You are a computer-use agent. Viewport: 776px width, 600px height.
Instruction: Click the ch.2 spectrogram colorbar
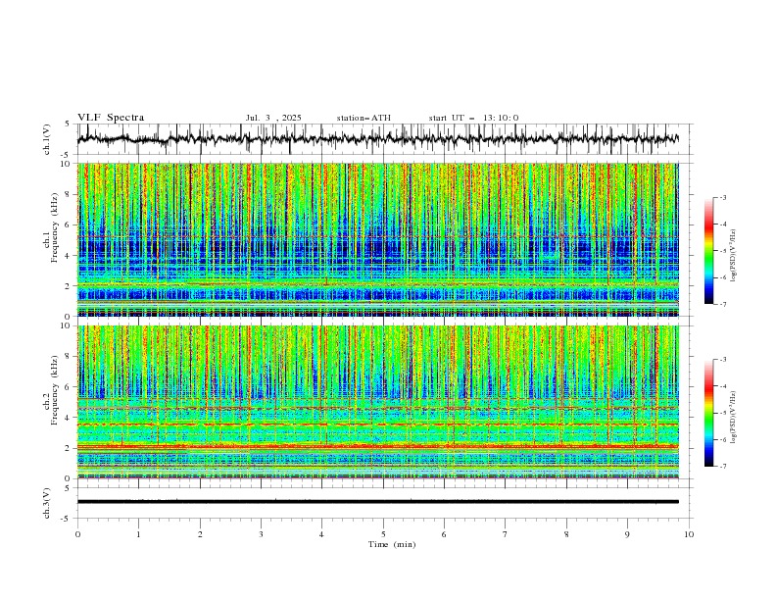[x=708, y=413]
